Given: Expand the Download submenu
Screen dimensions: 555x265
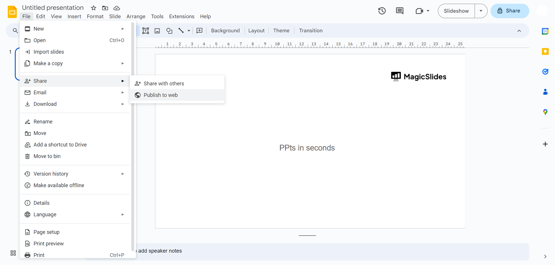Looking at the screenshot, I should coord(75,104).
